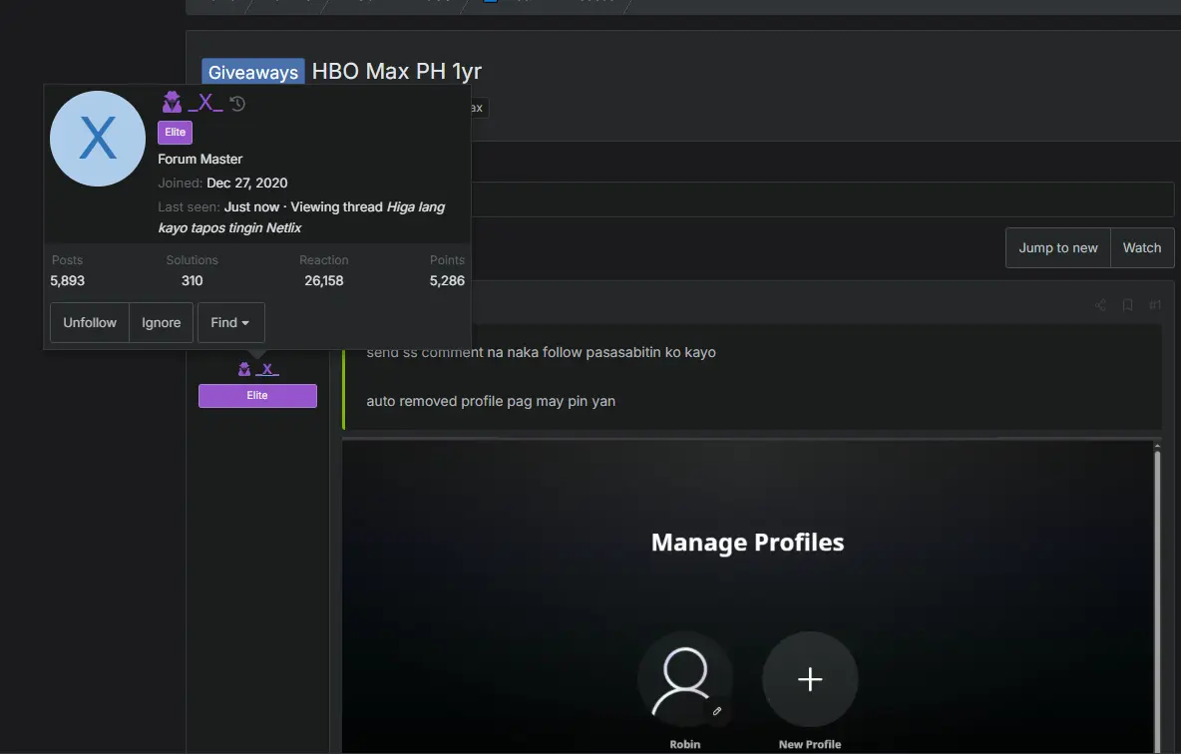Screen dimensions: 1181x754
Task: Click the spy badge icon beside popup username
Action: point(172,103)
